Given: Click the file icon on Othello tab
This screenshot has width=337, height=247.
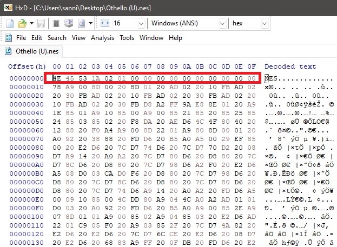Looking at the screenshot, I should pos(8,51).
